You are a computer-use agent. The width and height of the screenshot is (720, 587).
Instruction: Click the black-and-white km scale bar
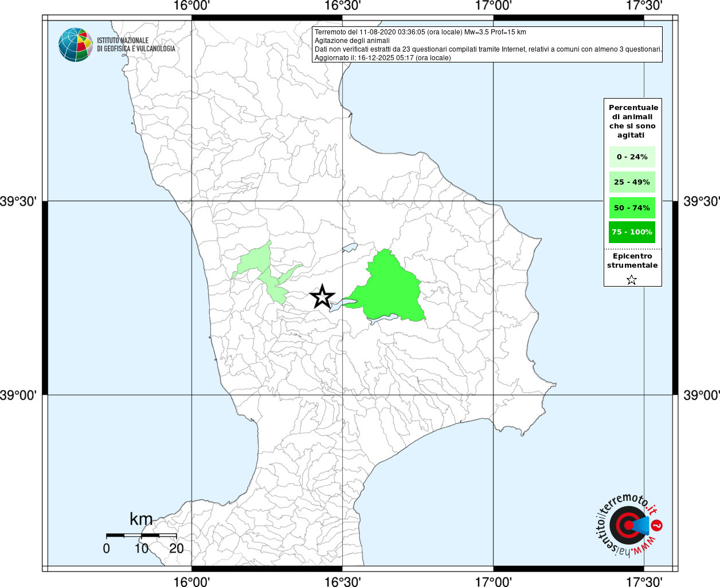(x=141, y=535)
